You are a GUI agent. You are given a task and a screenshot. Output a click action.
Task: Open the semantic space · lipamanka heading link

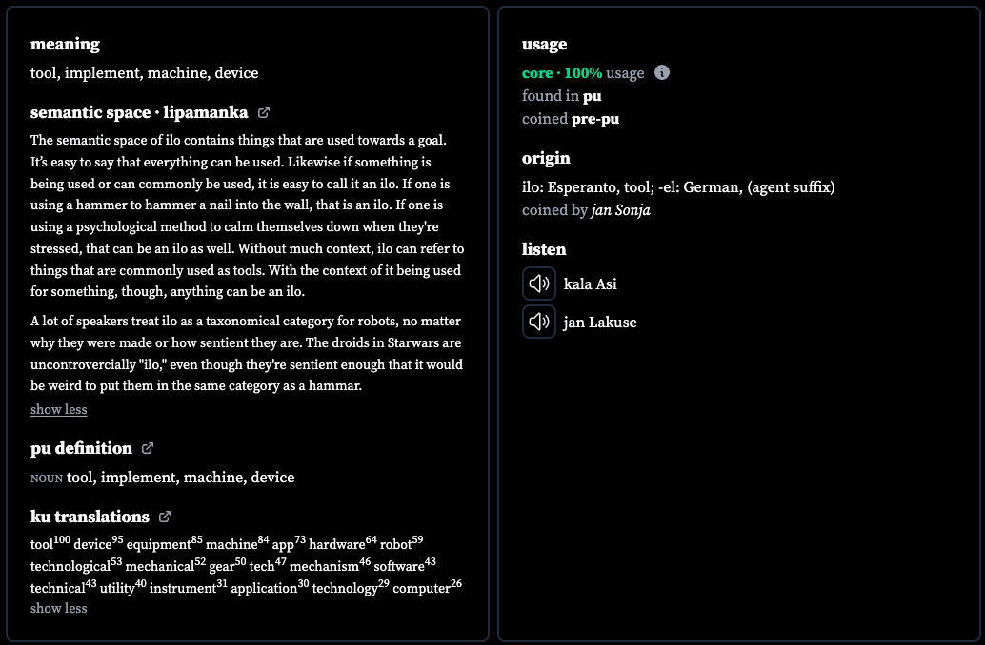[x=139, y=112]
